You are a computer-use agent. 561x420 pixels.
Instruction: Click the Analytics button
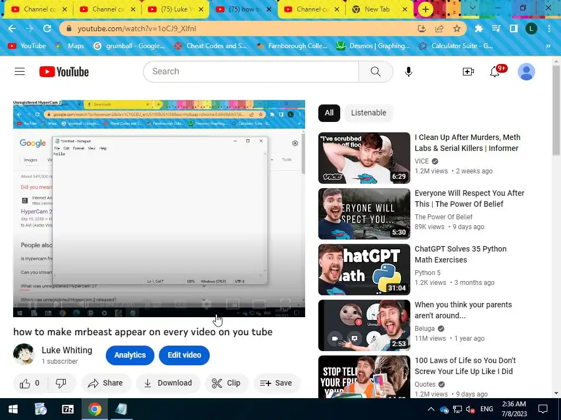click(x=130, y=355)
